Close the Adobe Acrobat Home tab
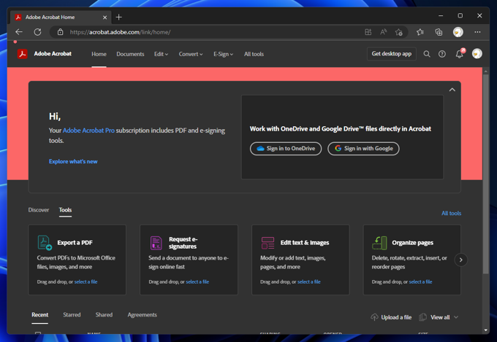 [x=105, y=18]
